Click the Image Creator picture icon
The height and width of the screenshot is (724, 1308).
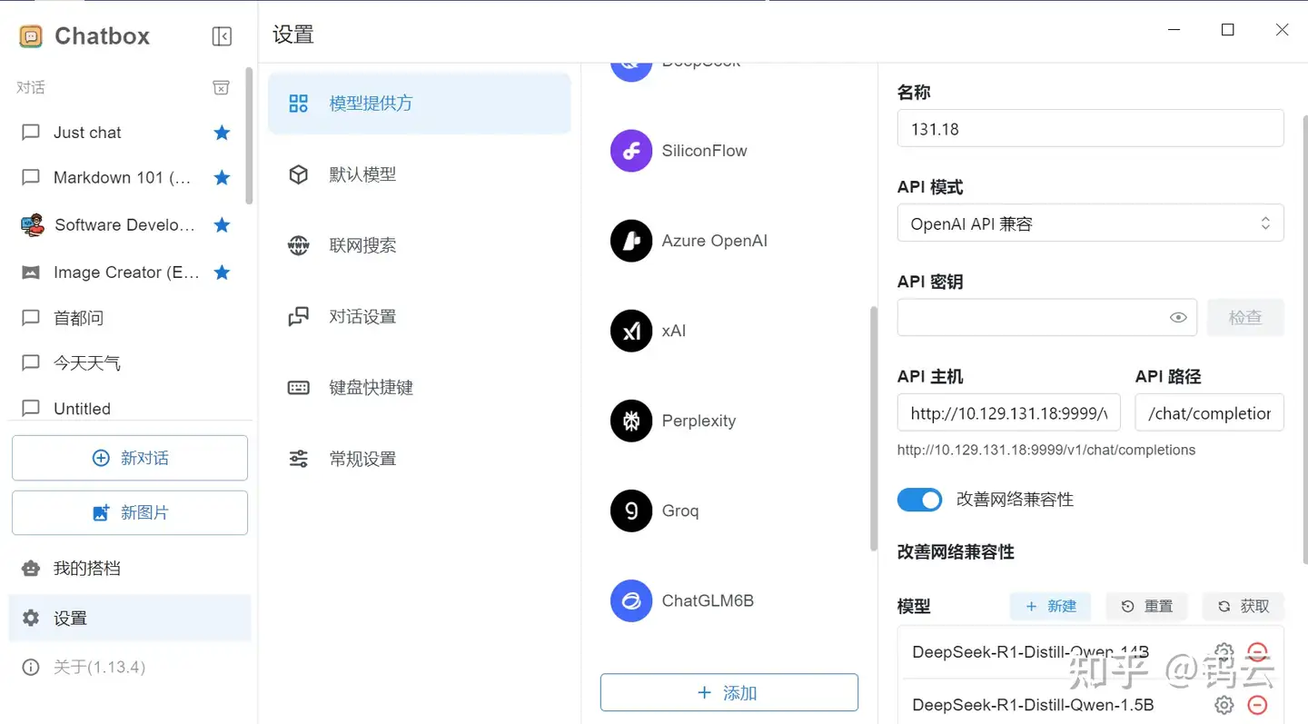(x=31, y=273)
